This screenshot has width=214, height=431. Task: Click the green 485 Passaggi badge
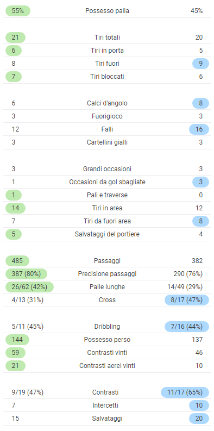click(x=17, y=261)
